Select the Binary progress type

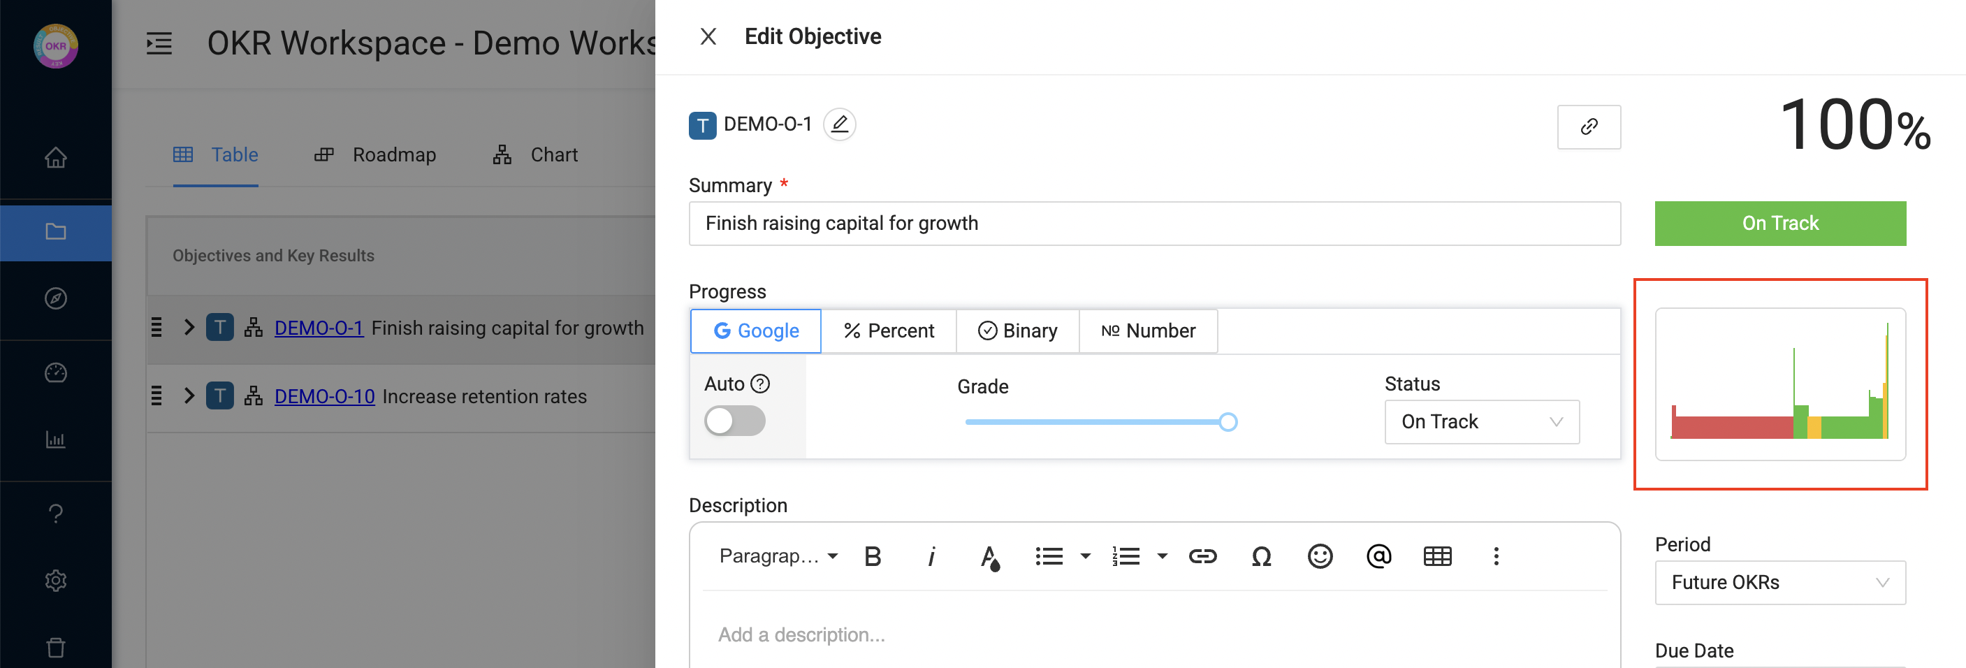(x=1017, y=331)
